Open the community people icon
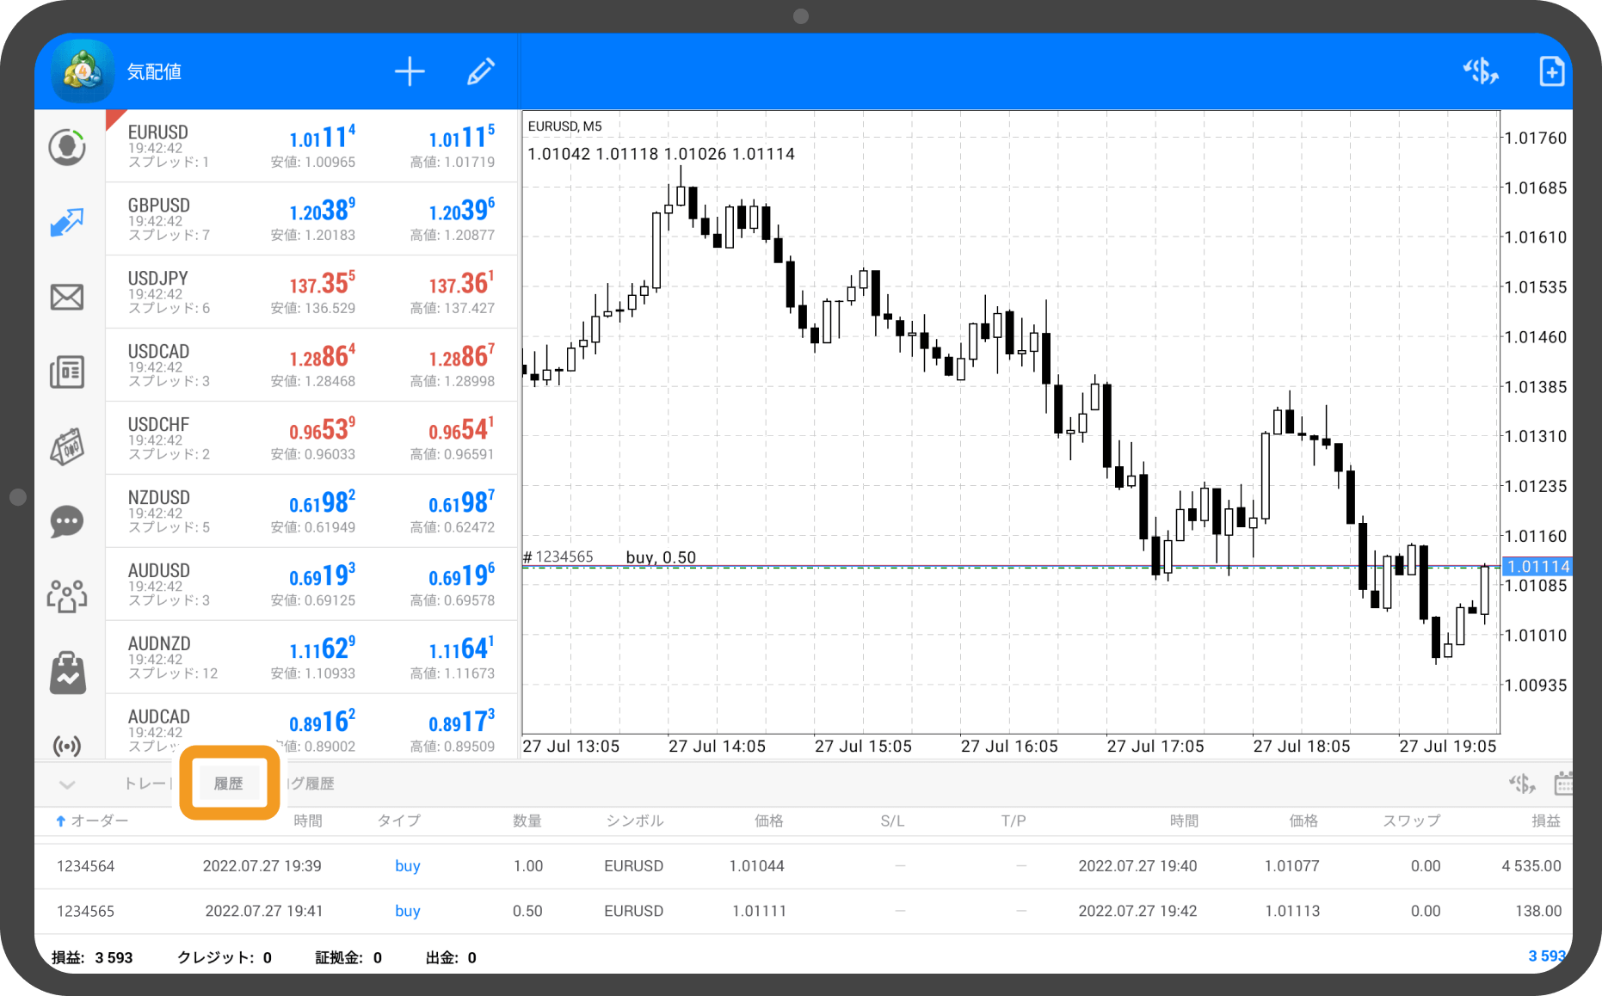Viewport: 1602px width, 996px height. pyautogui.click(x=67, y=595)
